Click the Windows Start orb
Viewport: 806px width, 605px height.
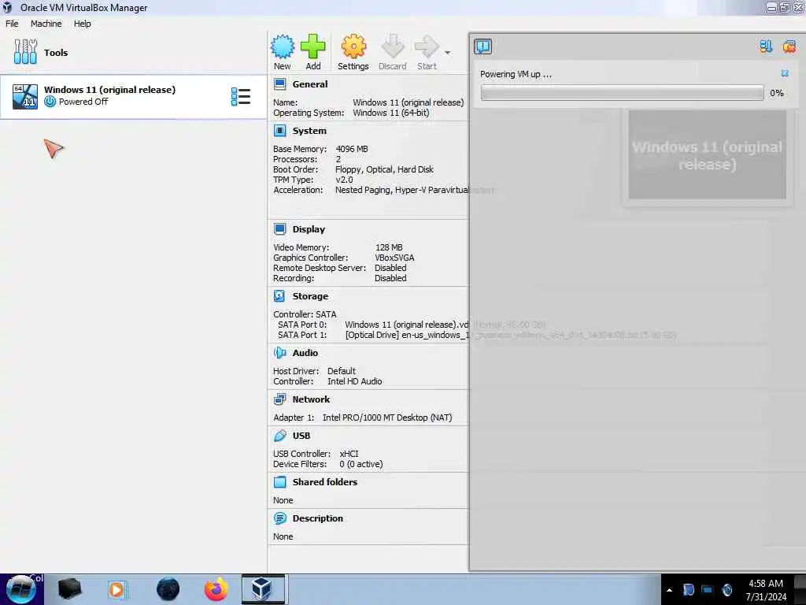pyautogui.click(x=21, y=589)
